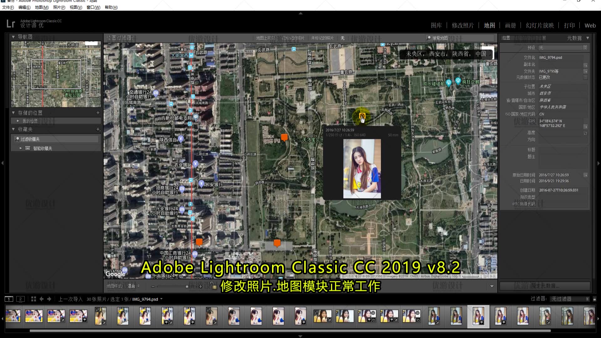
Task: Click zoom out minus button
Action: point(153,286)
